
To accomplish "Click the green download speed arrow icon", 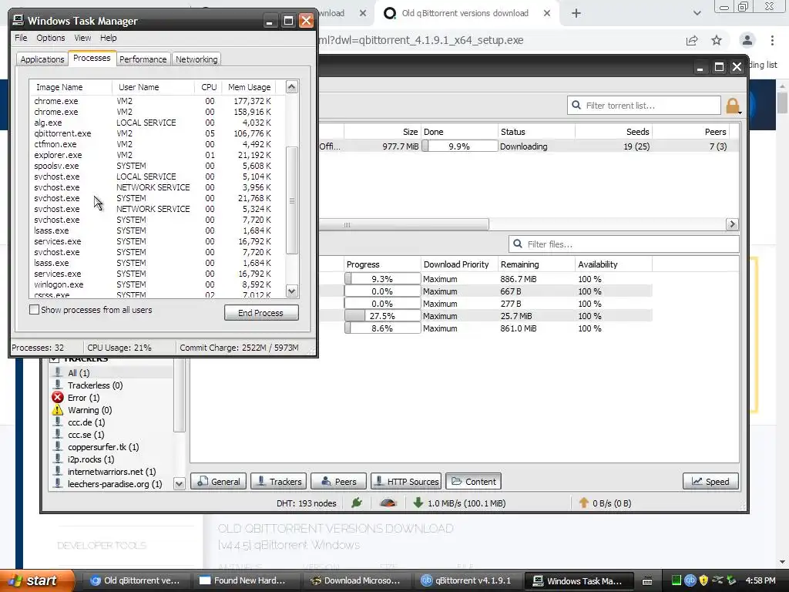I will click(x=418, y=503).
